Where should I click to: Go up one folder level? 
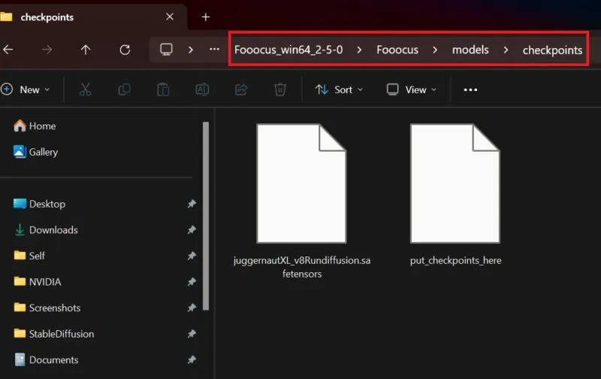click(86, 50)
